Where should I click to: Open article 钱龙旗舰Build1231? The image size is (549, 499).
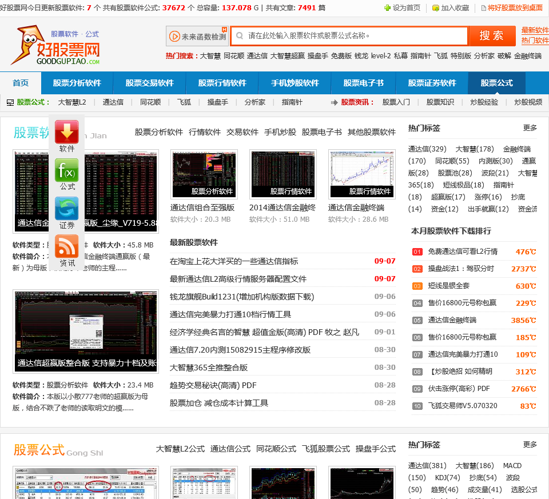pyautogui.click(x=242, y=297)
